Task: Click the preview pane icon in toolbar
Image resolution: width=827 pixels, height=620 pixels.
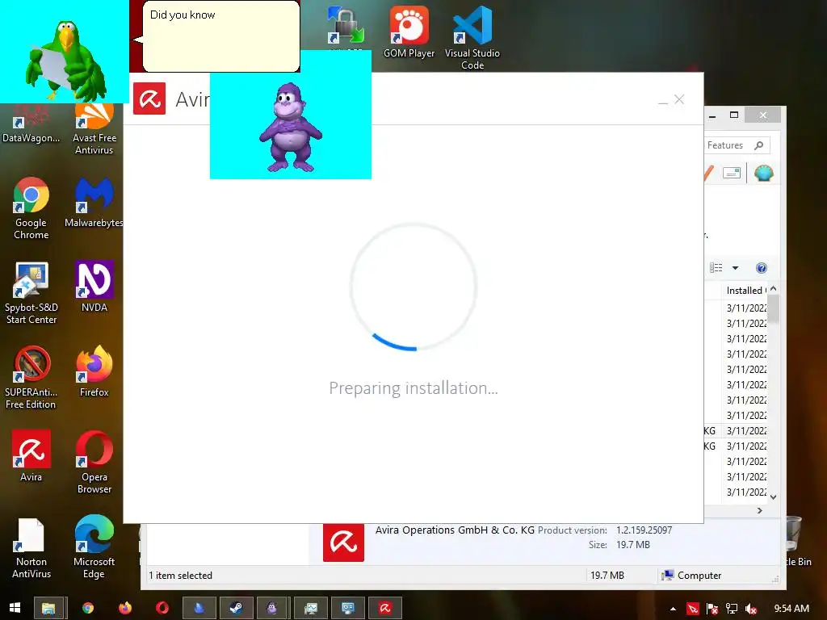Action: [x=732, y=173]
